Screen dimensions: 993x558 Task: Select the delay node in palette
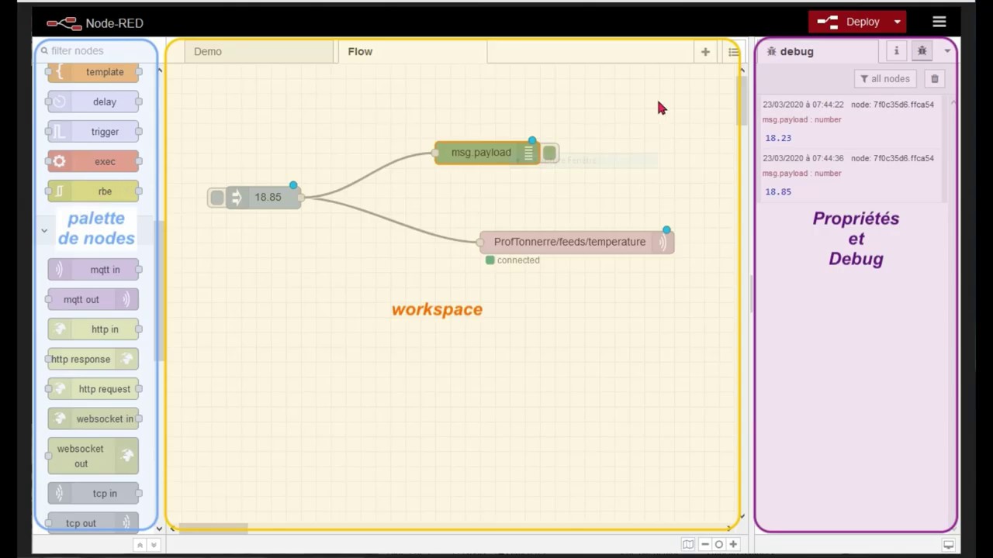[93, 102]
